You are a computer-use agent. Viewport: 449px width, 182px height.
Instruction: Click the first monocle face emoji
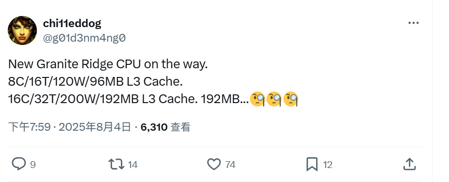(x=257, y=99)
